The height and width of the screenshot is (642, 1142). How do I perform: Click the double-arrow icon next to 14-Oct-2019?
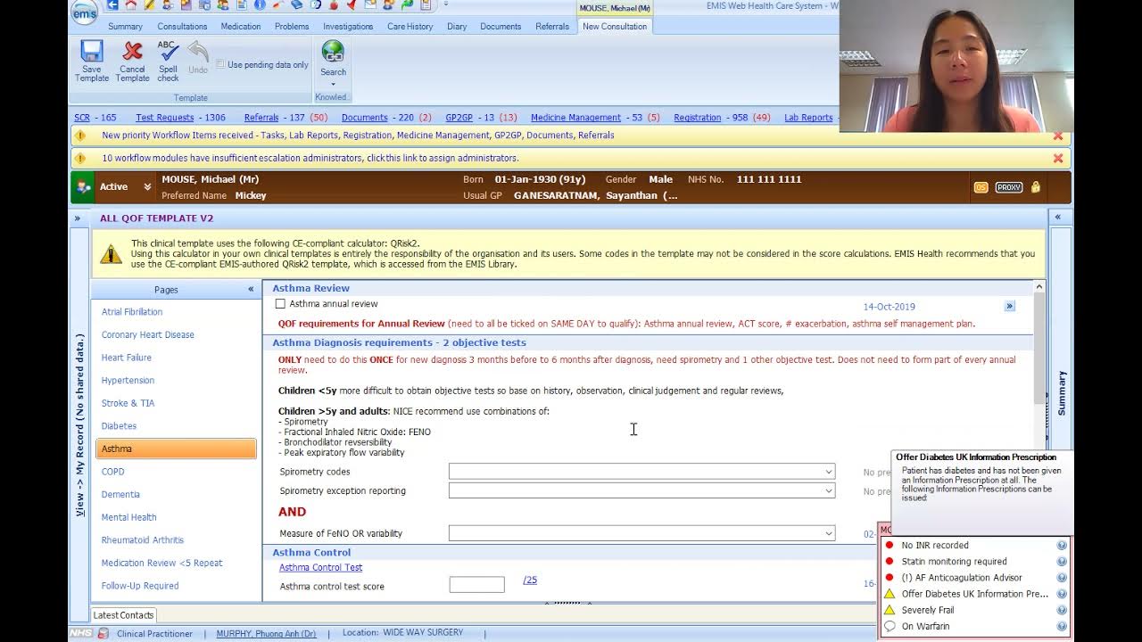click(x=1010, y=306)
